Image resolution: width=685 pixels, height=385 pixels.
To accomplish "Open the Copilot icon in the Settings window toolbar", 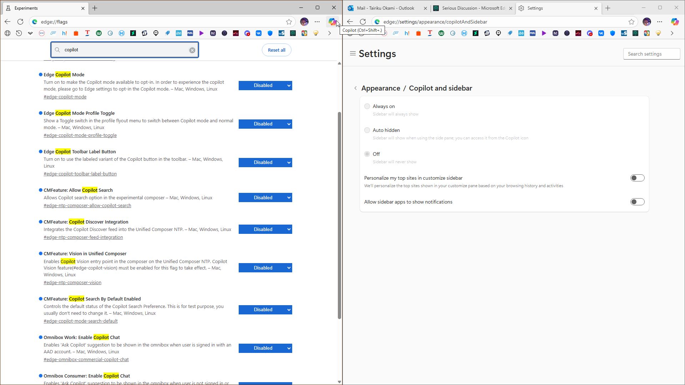I will (x=675, y=22).
